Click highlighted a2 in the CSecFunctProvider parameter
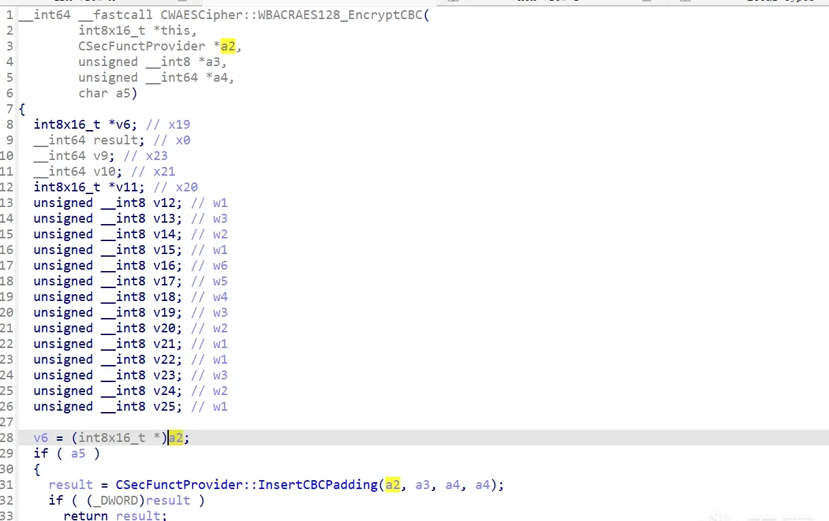The image size is (829, 521). 227,46
